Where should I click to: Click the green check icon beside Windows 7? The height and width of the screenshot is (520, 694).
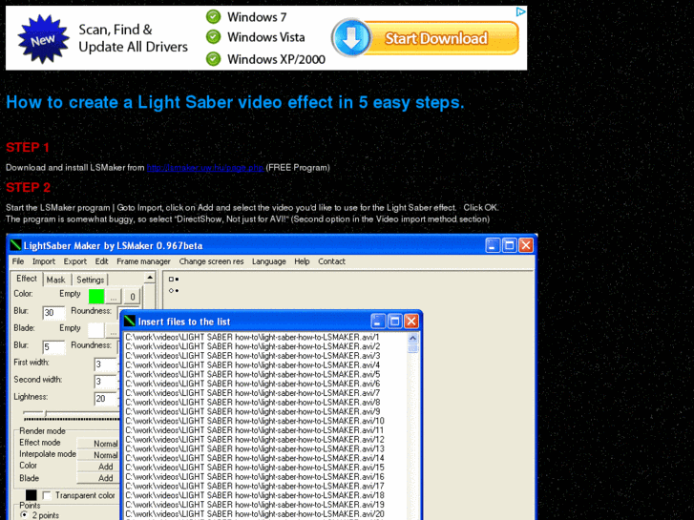(213, 17)
